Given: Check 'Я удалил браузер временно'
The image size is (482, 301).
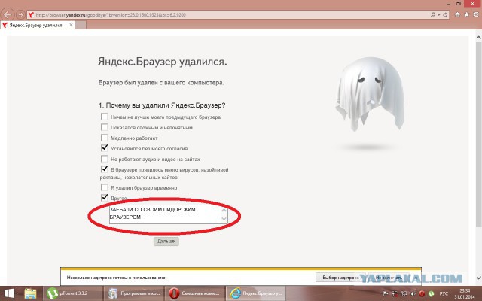Looking at the screenshot, I should point(104,187).
